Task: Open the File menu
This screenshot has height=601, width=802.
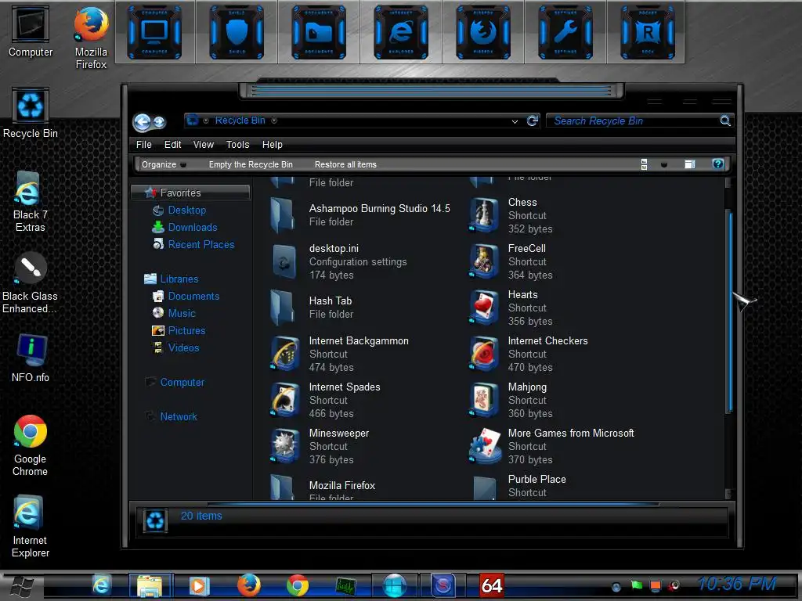Action: (x=144, y=145)
